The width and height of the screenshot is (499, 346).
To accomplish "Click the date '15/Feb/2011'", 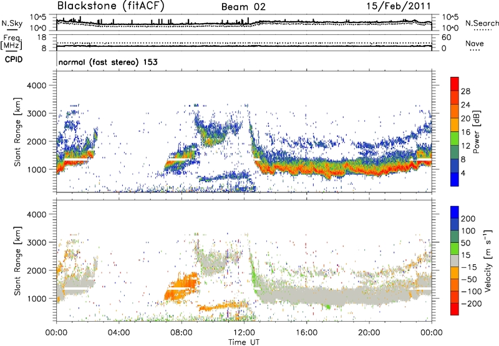I will click(399, 6).
